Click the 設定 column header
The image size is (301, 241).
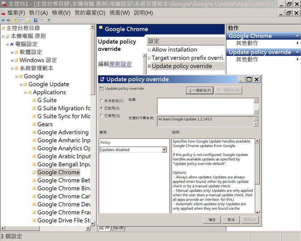[x=186, y=41]
